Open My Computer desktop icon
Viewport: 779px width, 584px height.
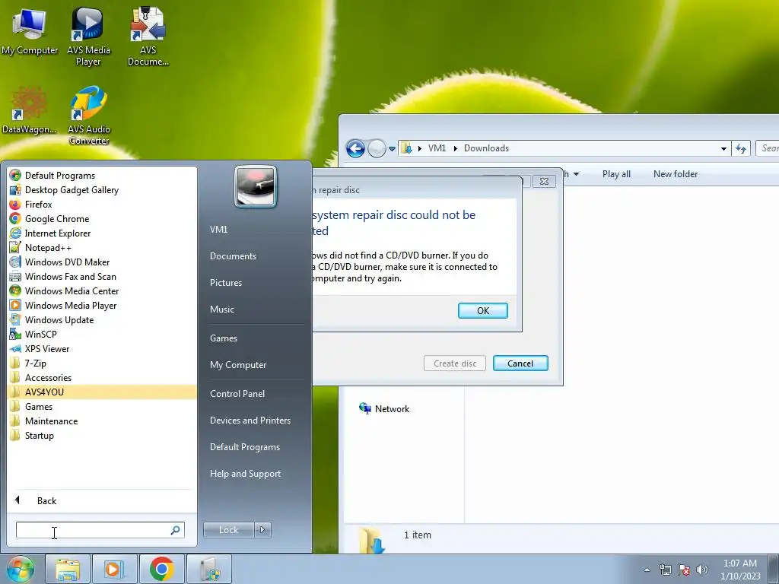tap(30, 31)
